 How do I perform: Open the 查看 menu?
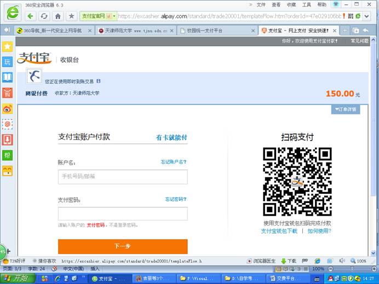point(276,5)
